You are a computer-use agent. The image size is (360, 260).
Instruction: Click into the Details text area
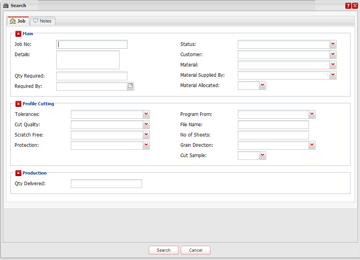[x=88, y=60]
